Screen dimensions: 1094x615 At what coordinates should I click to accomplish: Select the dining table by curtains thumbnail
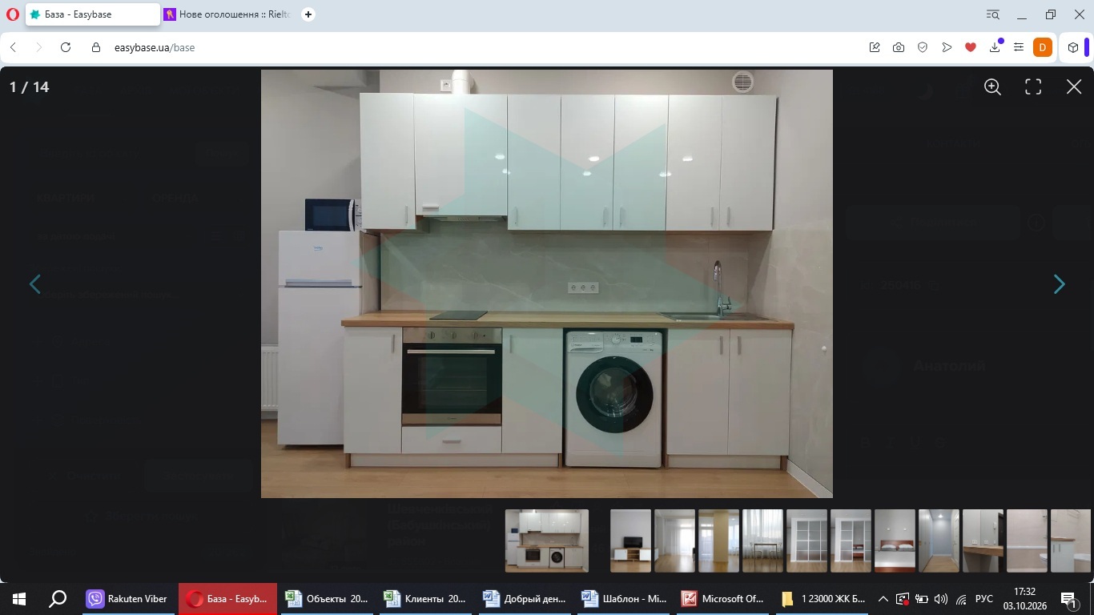tap(762, 541)
